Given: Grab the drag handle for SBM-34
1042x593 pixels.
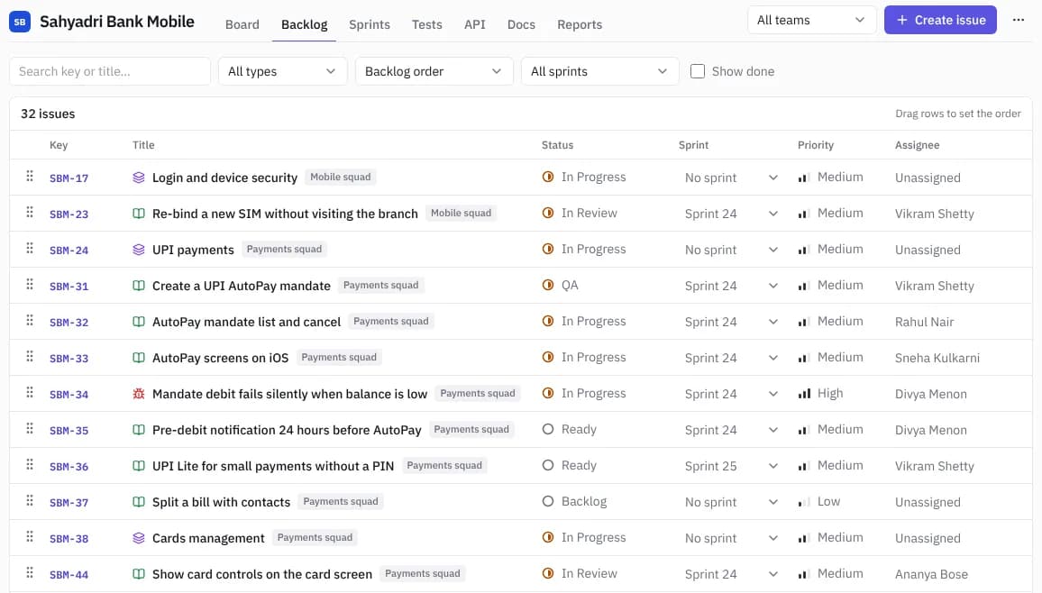Looking at the screenshot, I should pos(29,393).
